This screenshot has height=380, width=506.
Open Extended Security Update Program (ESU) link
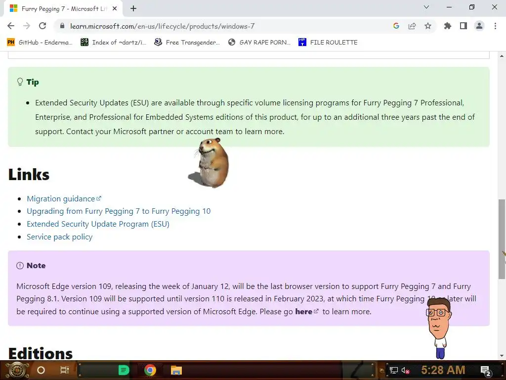tap(98, 224)
